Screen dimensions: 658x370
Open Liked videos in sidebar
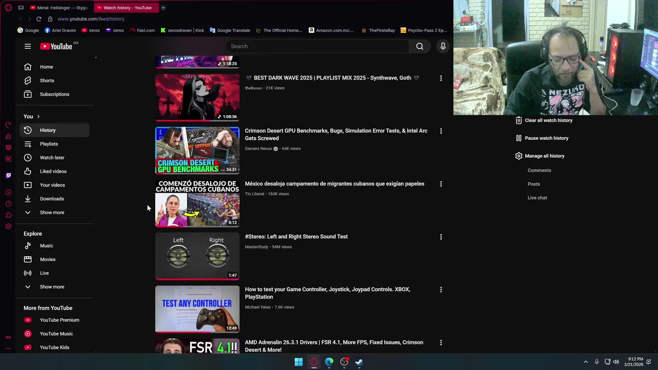pos(54,172)
